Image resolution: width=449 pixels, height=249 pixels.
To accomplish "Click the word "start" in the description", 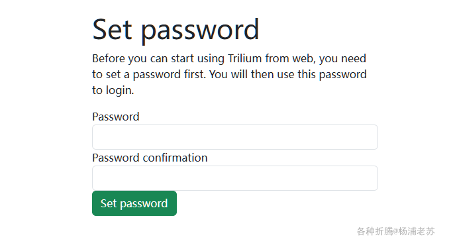I will click(182, 59).
